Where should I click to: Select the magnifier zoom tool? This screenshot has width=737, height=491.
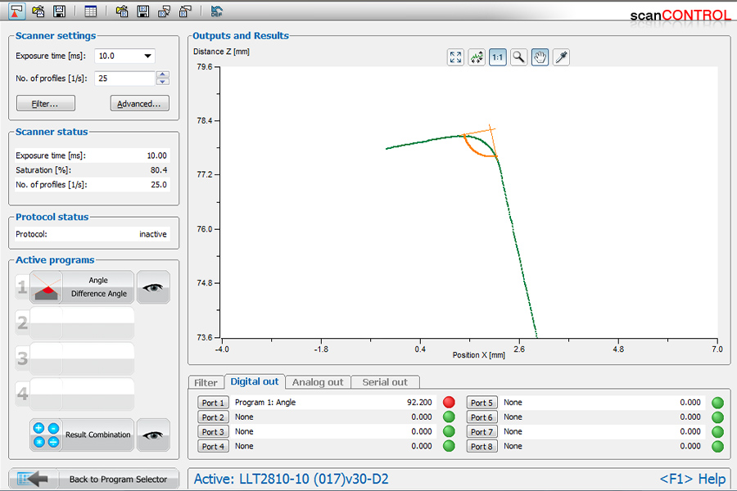coord(518,56)
